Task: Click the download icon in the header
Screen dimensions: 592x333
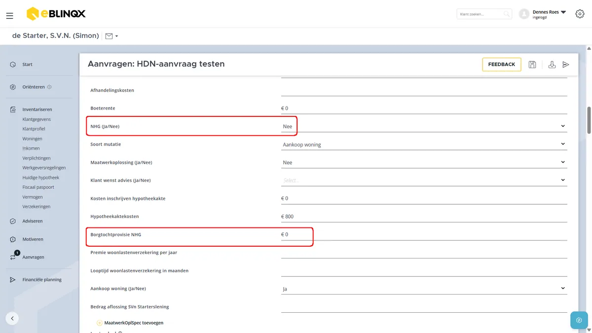Action: tap(552, 65)
